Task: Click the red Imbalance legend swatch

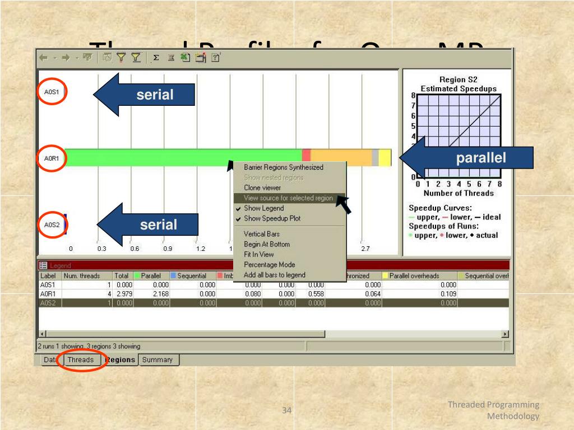Action: (x=220, y=275)
